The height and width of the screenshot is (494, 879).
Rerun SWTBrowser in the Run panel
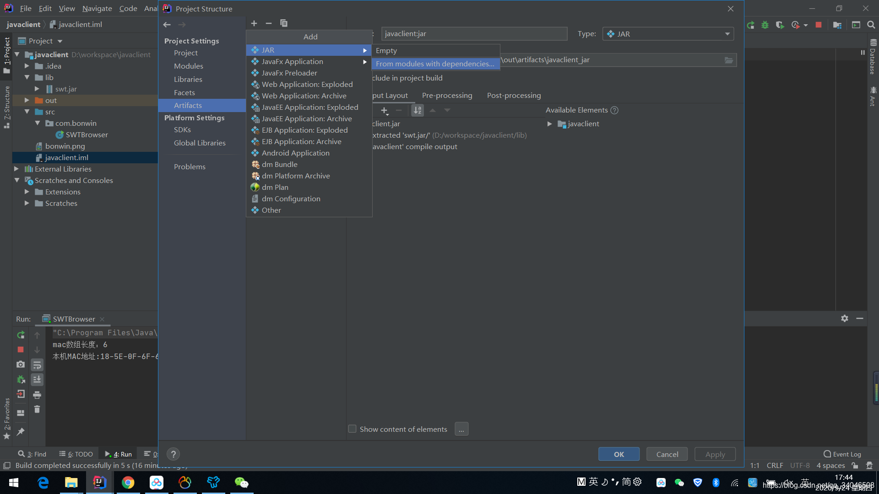(21, 335)
